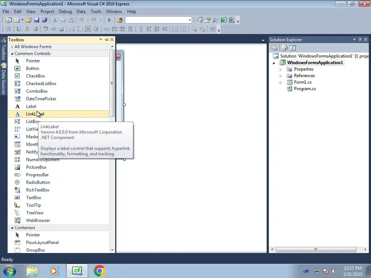Viewport: 371px width, 278px height.
Task: Click the Find in Files toolbar icon
Action: [x=120, y=20]
